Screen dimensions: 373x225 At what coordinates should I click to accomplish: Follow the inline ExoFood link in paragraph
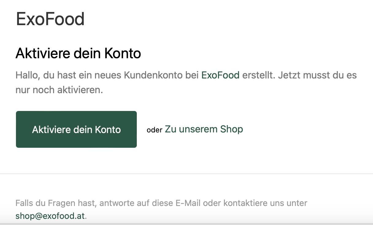[x=220, y=75]
